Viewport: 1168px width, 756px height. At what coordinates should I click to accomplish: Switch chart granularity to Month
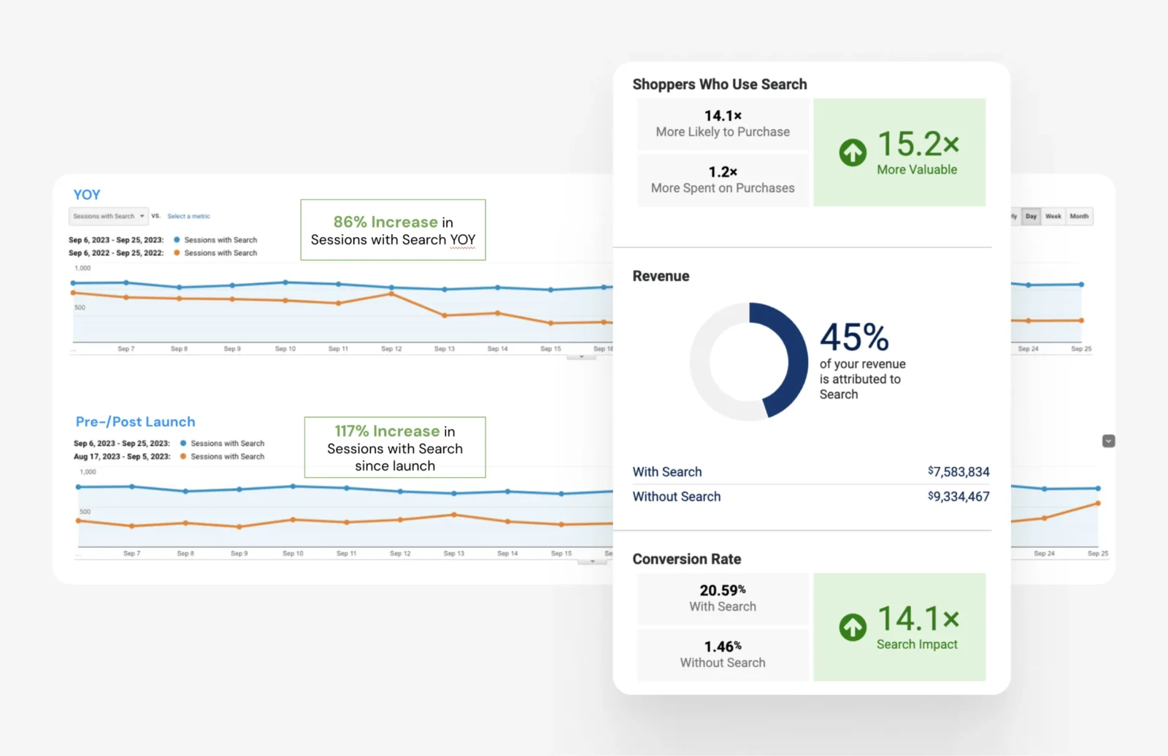tap(1079, 216)
